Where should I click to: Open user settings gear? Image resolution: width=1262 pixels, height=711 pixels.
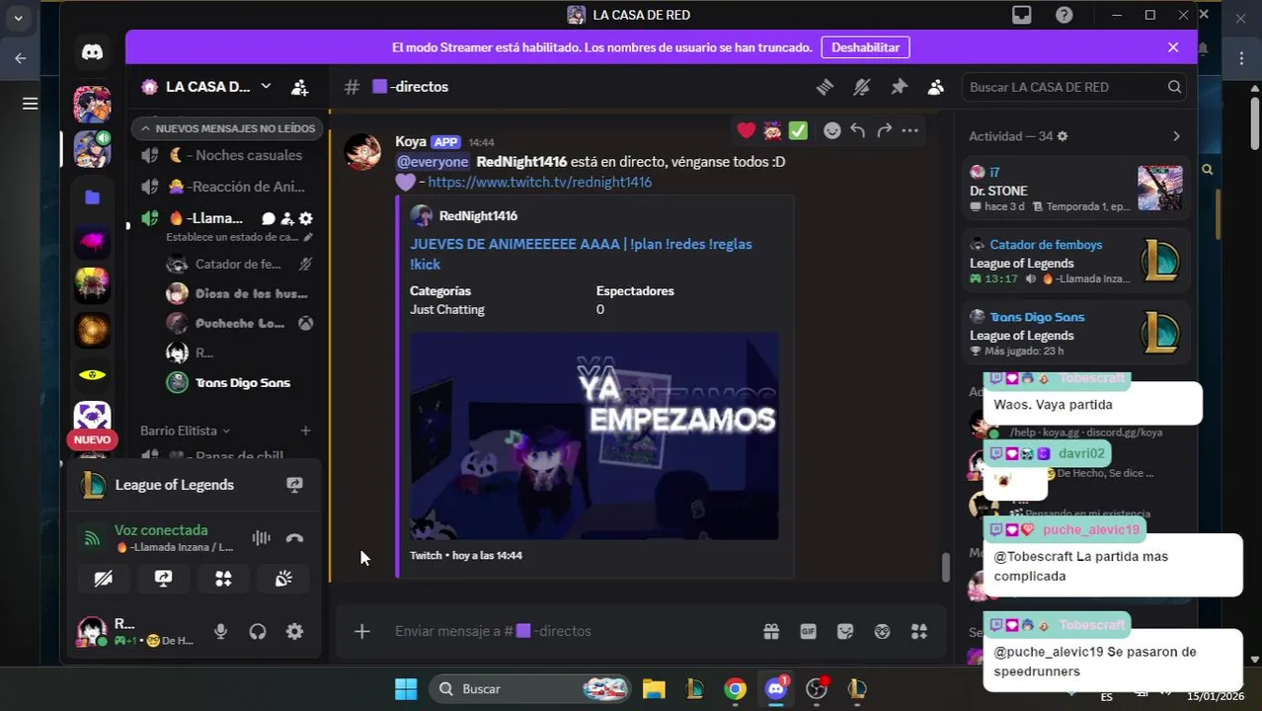click(294, 632)
